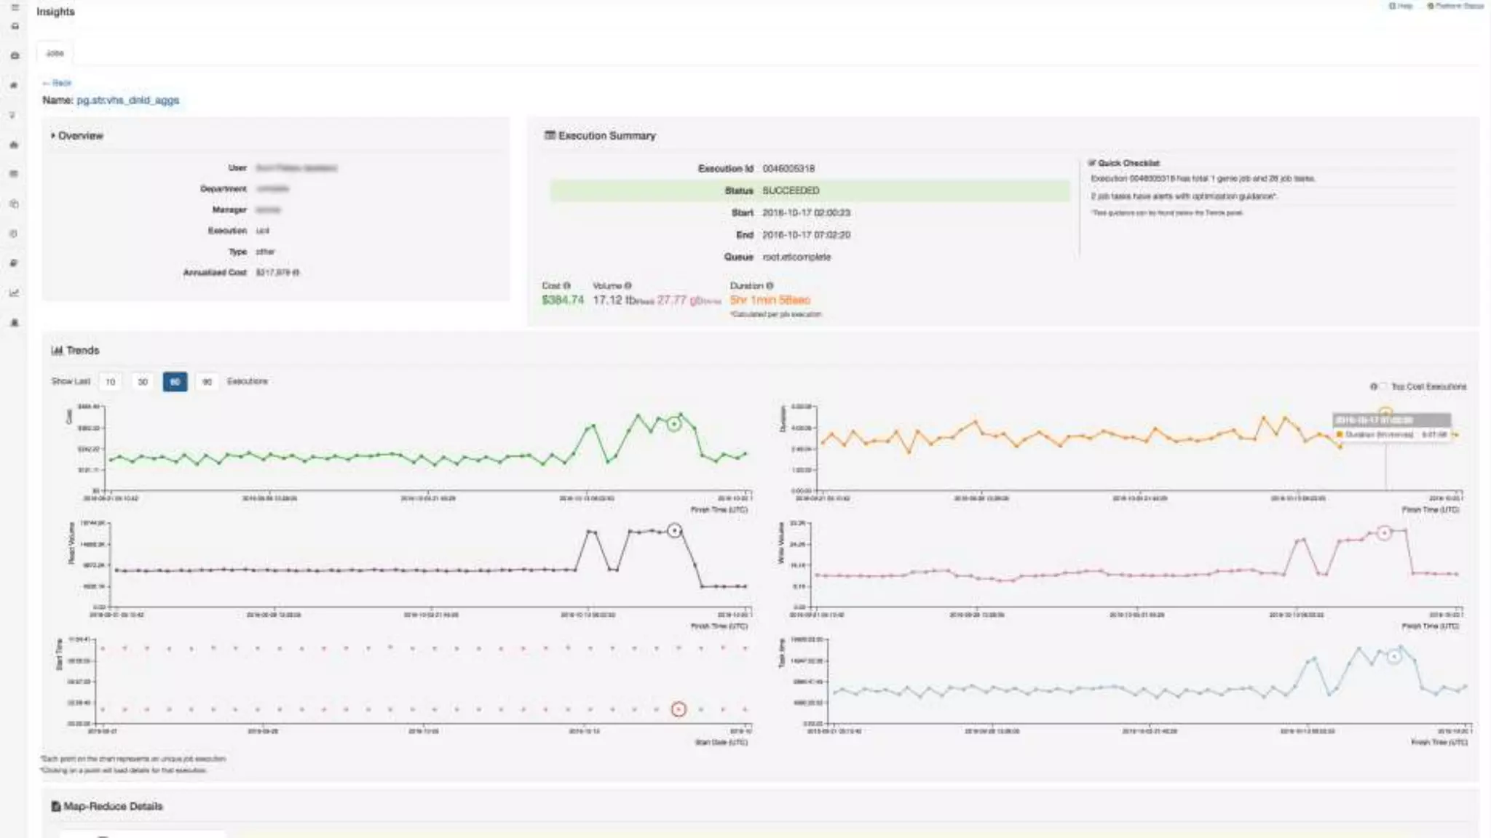Show last 30 executions
Viewport: 1491px width, 838px height.
tap(143, 382)
